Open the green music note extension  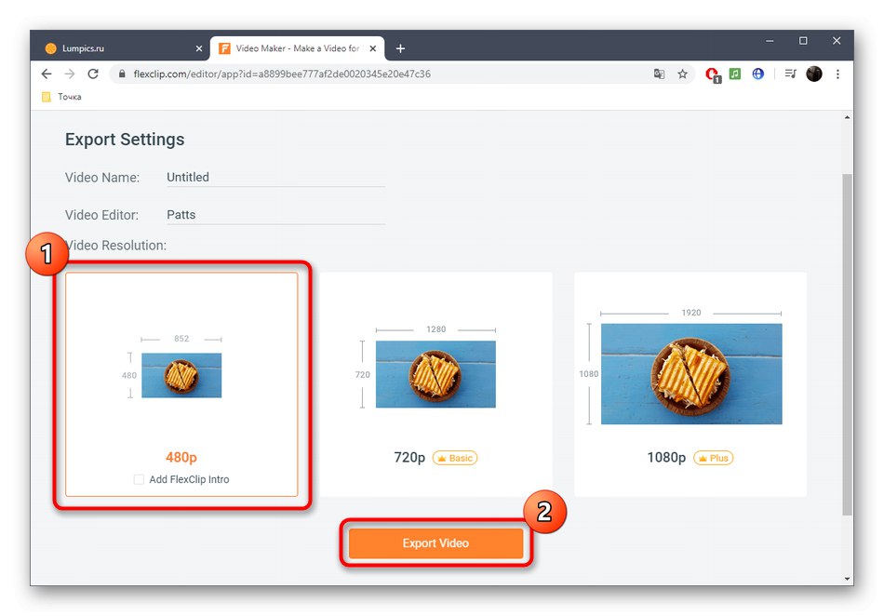(x=735, y=74)
